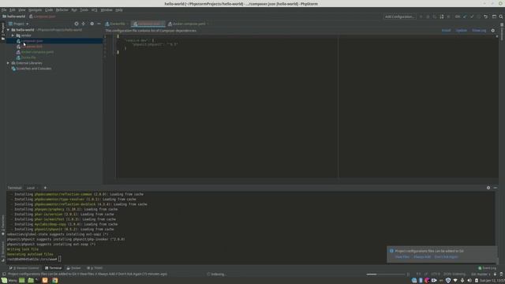
Task: Select the Local terminal tab
Action: [x=31, y=188]
